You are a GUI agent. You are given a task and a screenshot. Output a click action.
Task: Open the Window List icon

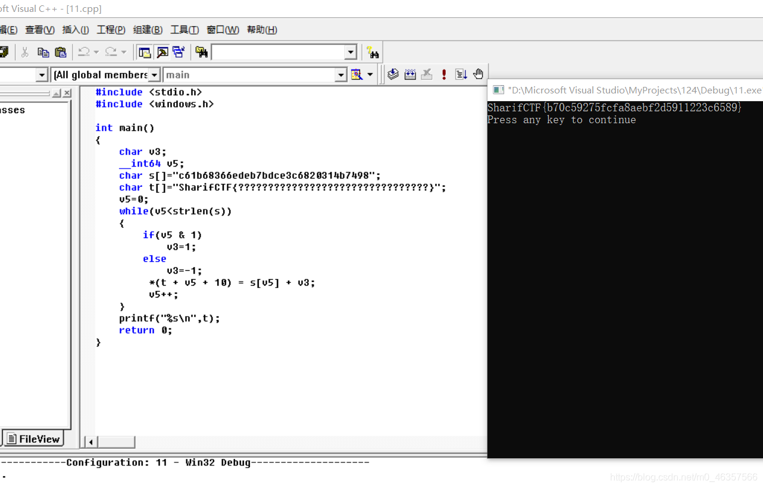click(x=179, y=52)
